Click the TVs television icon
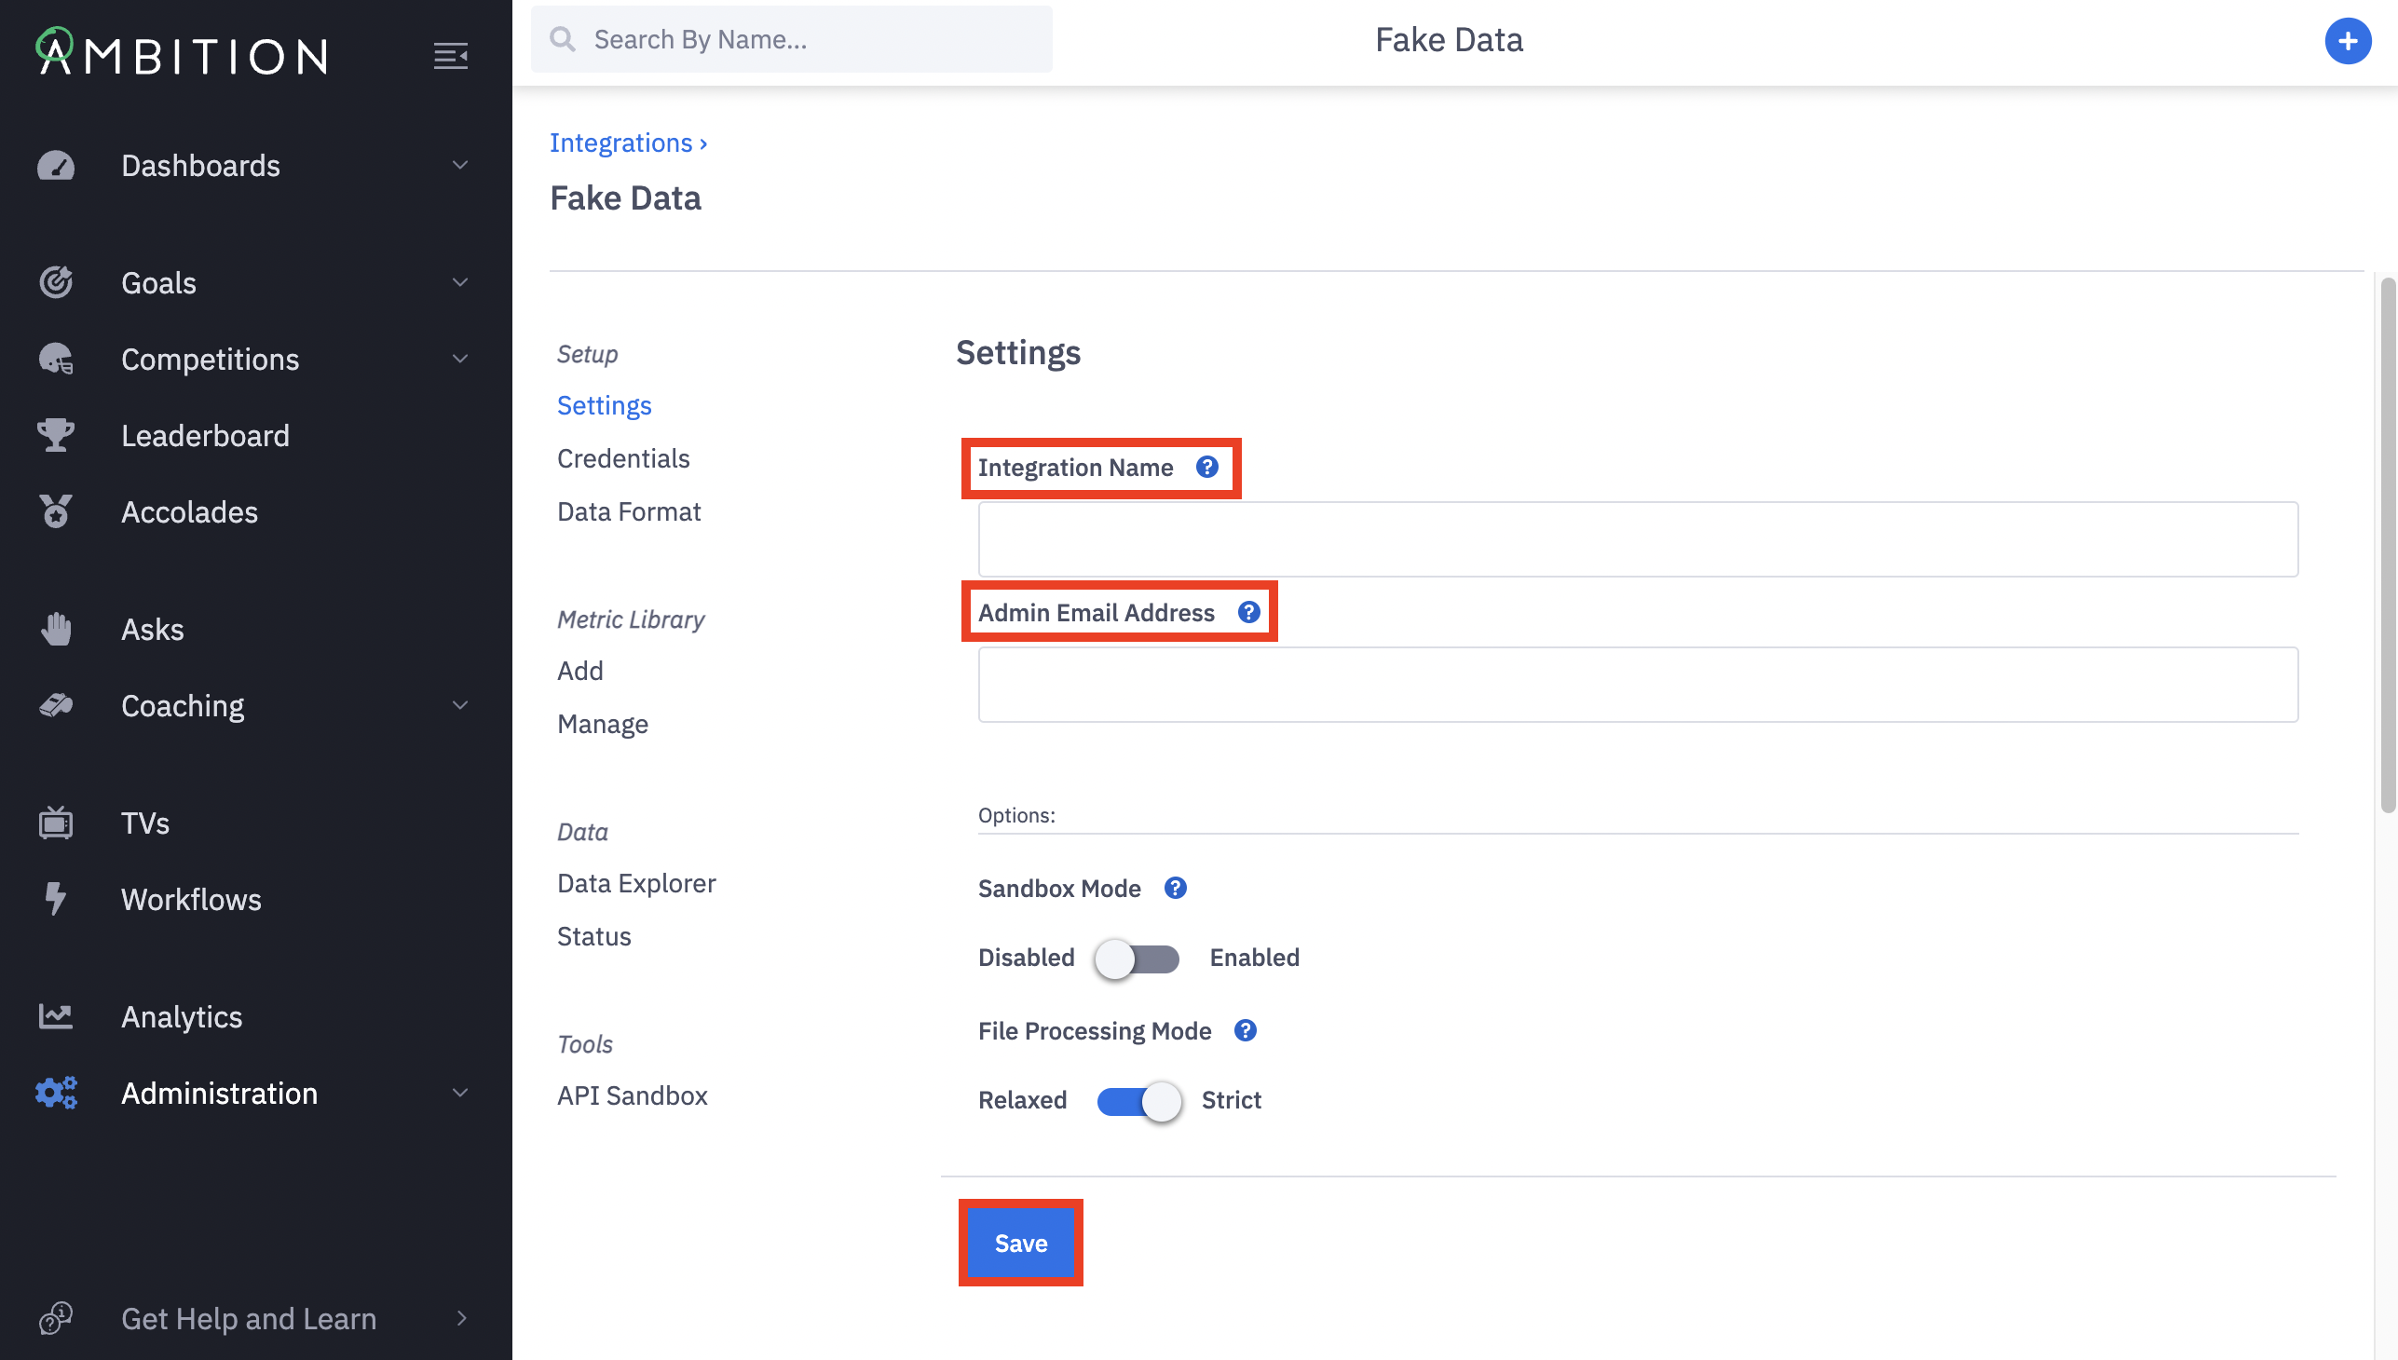 tap(56, 823)
